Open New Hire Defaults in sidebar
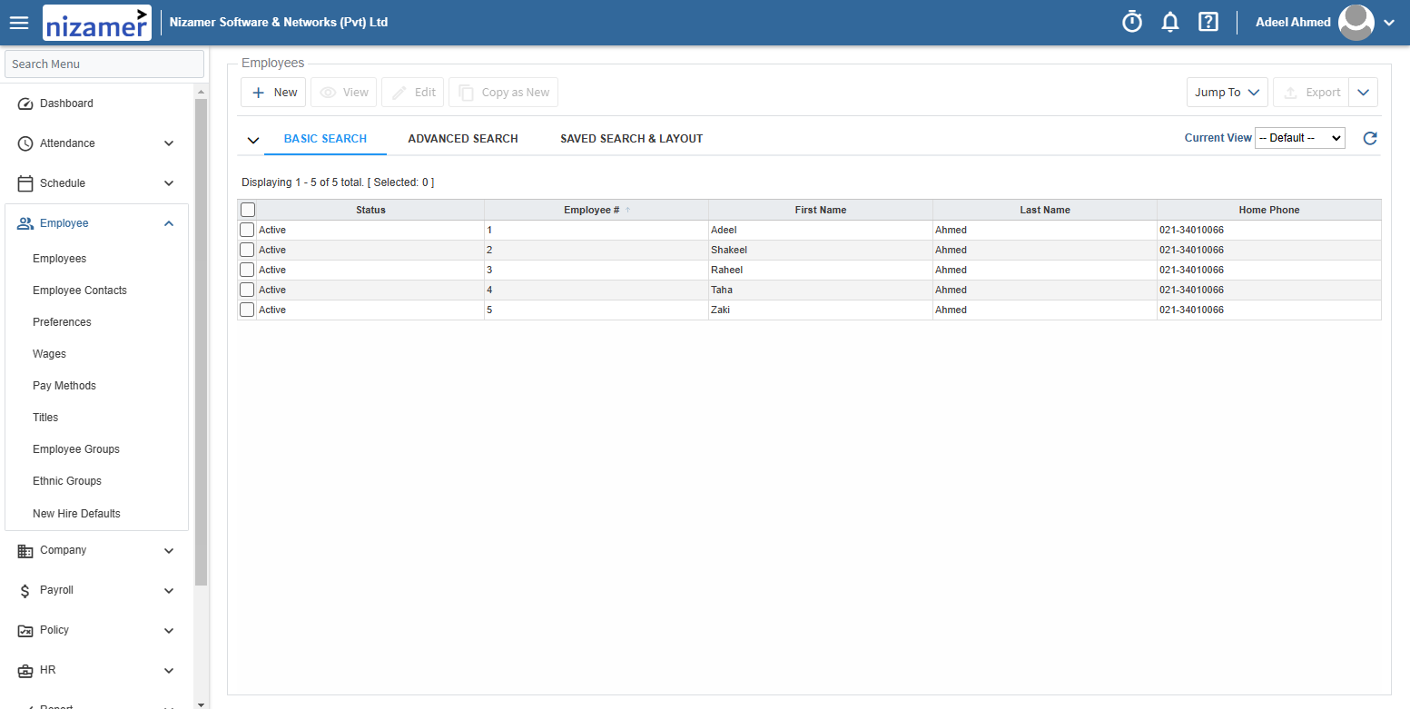The height and width of the screenshot is (709, 1410). click(76, 514)
